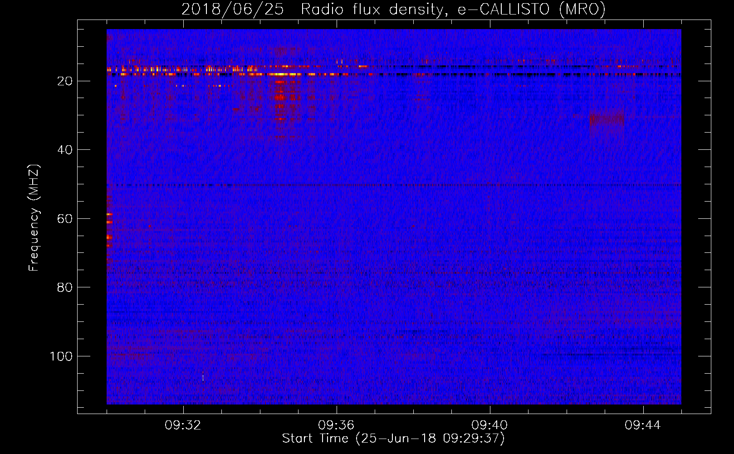Click the plot title '2018/06/25 Radio flux density'

393,9
